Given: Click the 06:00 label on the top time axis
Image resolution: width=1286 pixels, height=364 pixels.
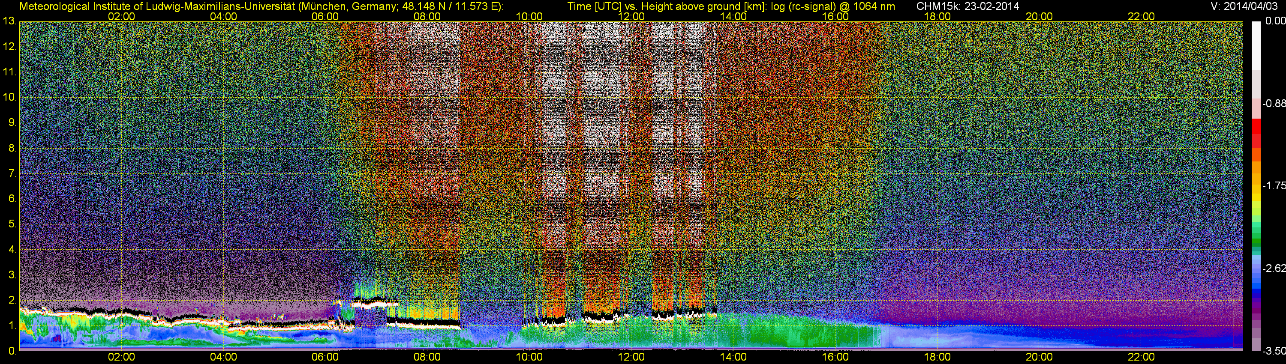Looking at the screenshot, I should 325,16.
